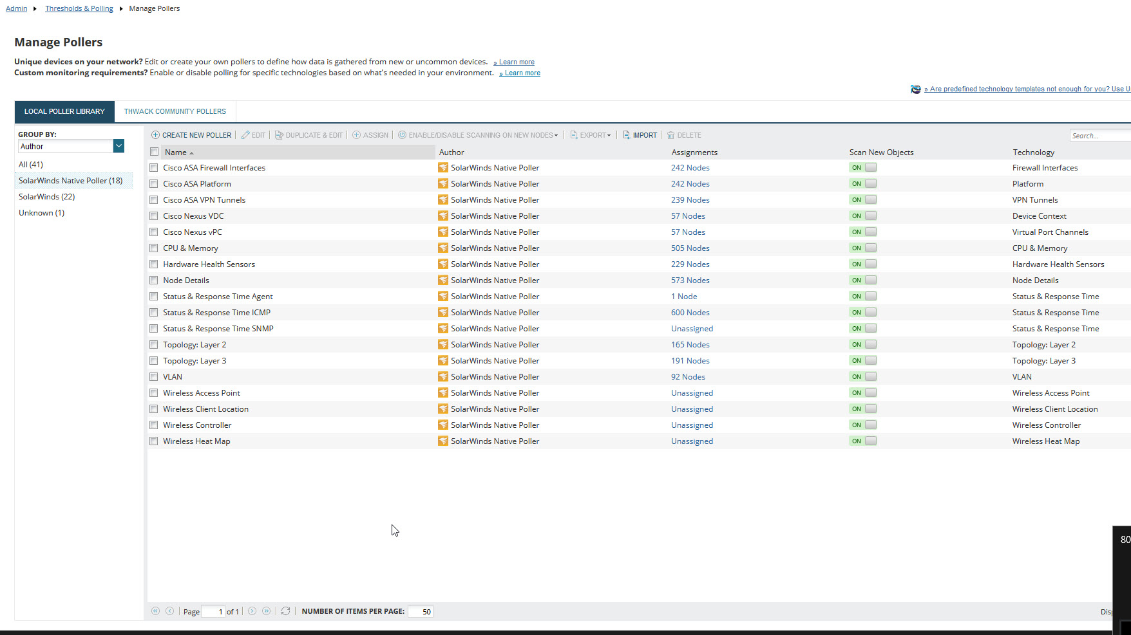Open Learn more link about unique devices

tap(517, 62)
